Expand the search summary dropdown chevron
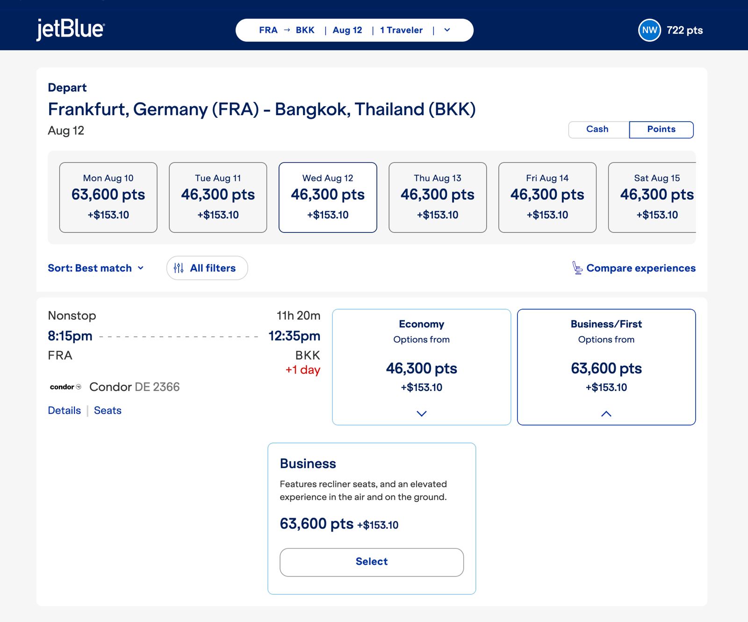The image size is (748, 622). (x=447, y=30)
